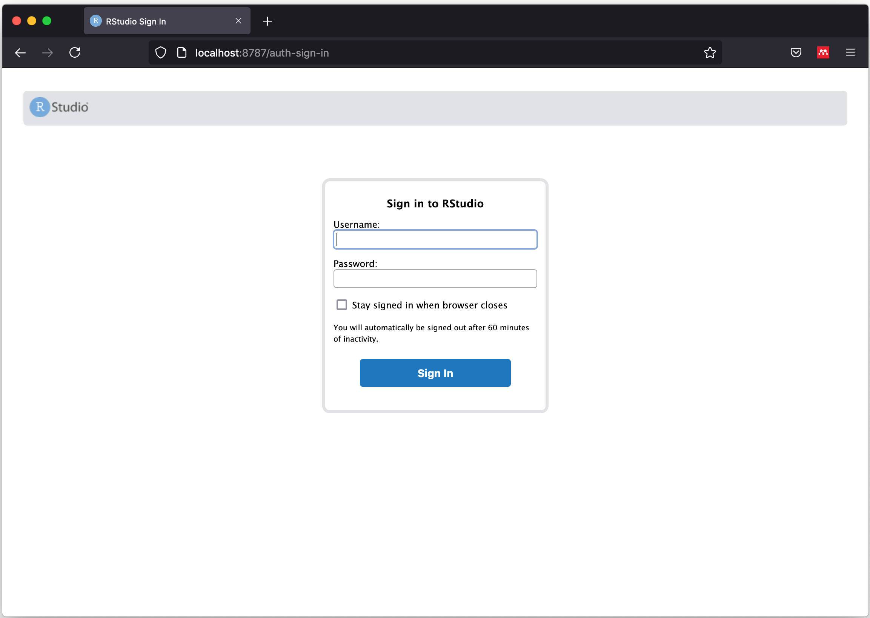Open a new tab with plus button
This screenshot has height=618, width=870.
point(267,21)
